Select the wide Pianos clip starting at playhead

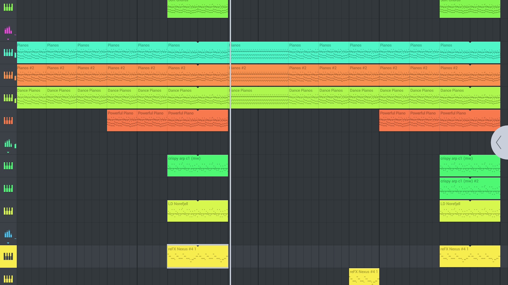tap(259, 53)
